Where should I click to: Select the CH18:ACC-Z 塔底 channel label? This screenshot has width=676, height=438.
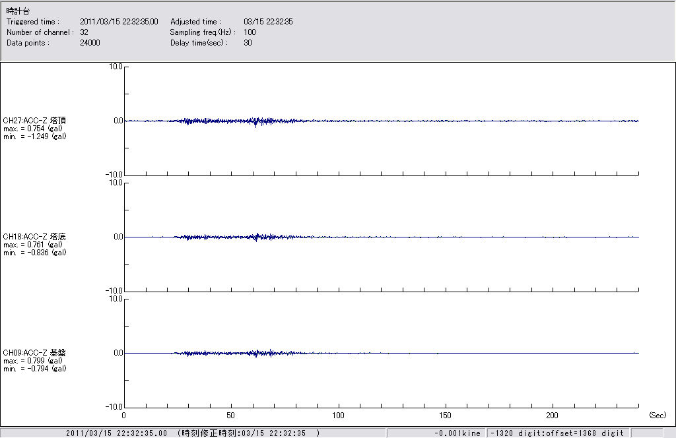[34, 237]
